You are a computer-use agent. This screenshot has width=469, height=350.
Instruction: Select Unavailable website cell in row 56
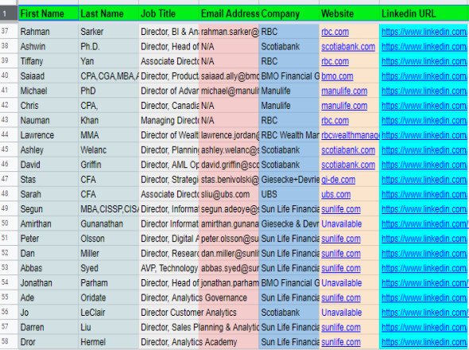pyautogui.click(x=349, y=313)
